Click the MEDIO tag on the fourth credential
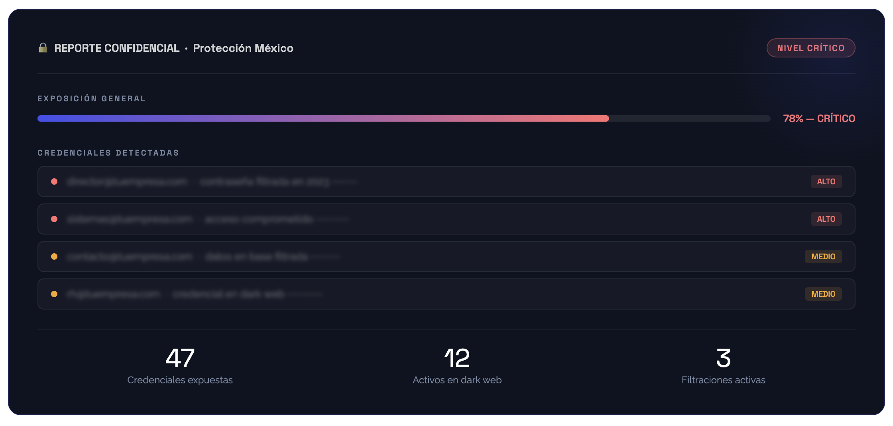The height and width of the screenshot is (426, 893). pos(823,294)
